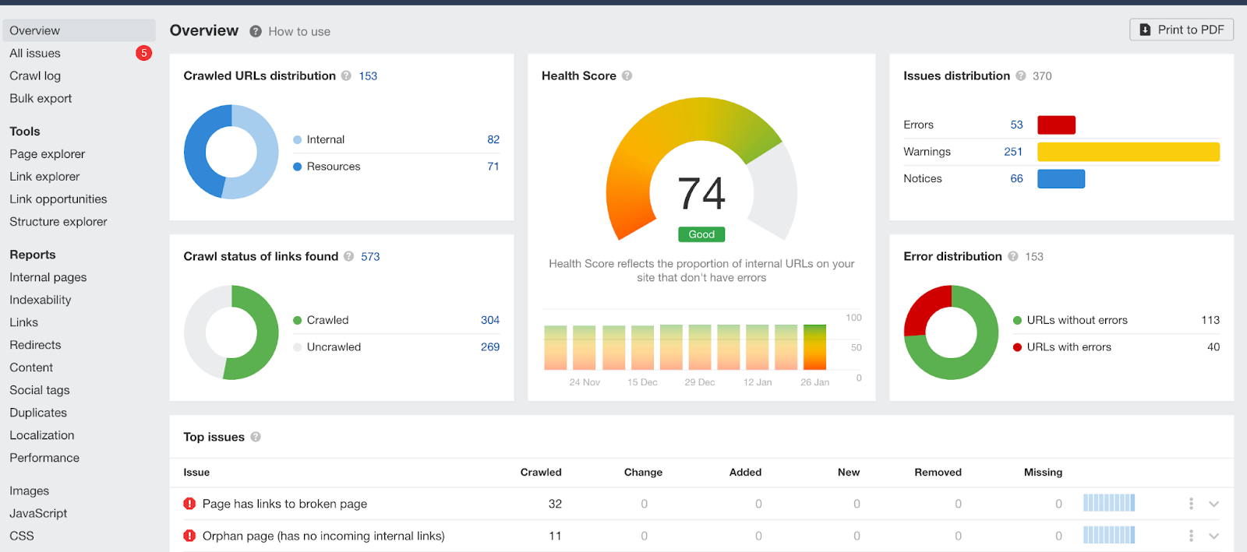The image size is (1247, 552).
Task: Open the CSS report
Action: [x=22, y=536]
